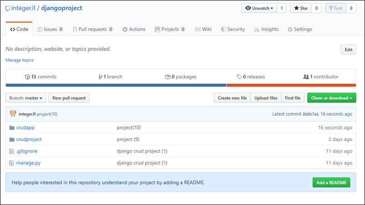This screenshot has width=365, height=205.
Task: Open the djangoproject repository link
Action: click(x=62, y=8)
